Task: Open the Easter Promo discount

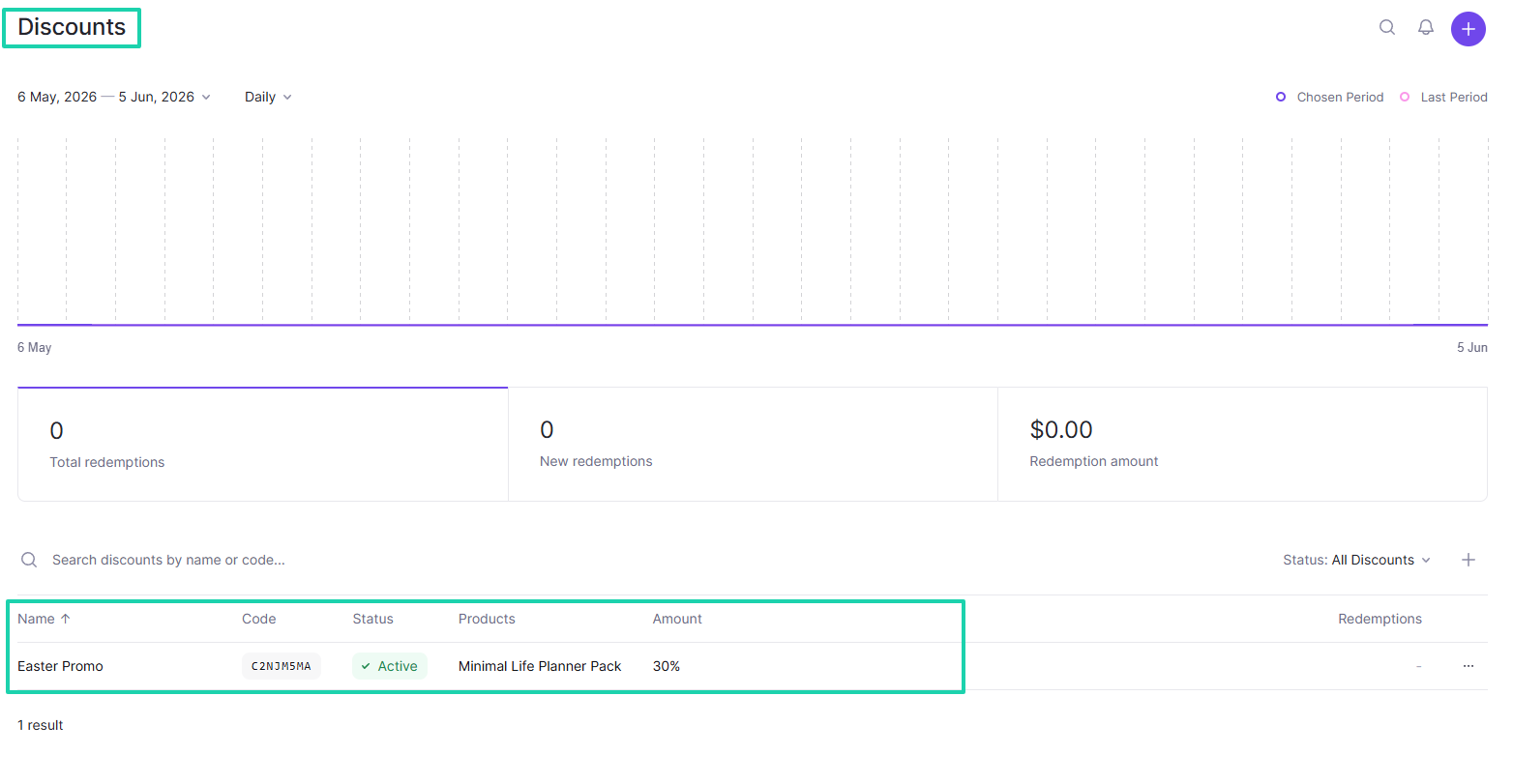Action: (60, 666)
